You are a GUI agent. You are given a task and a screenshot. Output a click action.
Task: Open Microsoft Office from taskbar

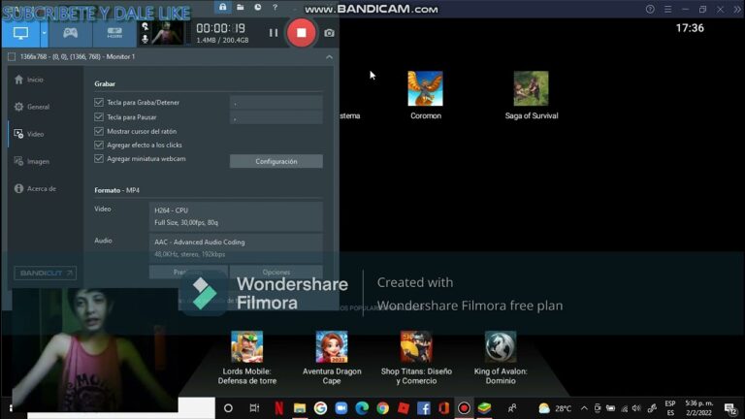click(x=443, y=408)
